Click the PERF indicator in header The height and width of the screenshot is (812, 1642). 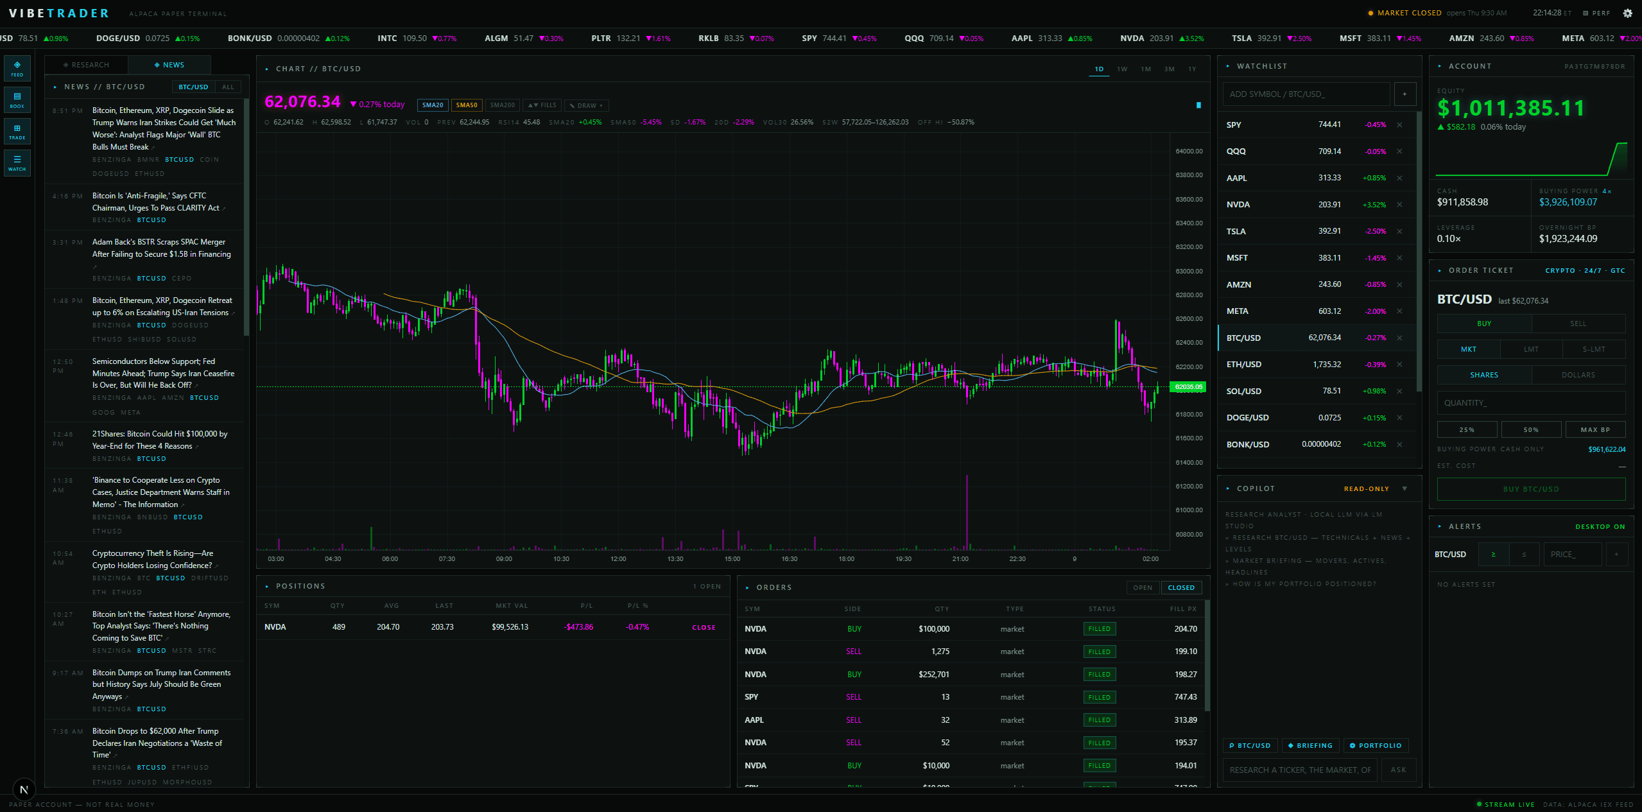1596,13
